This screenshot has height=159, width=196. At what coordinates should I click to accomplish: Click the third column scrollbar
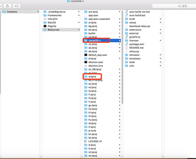coord(122,57)
